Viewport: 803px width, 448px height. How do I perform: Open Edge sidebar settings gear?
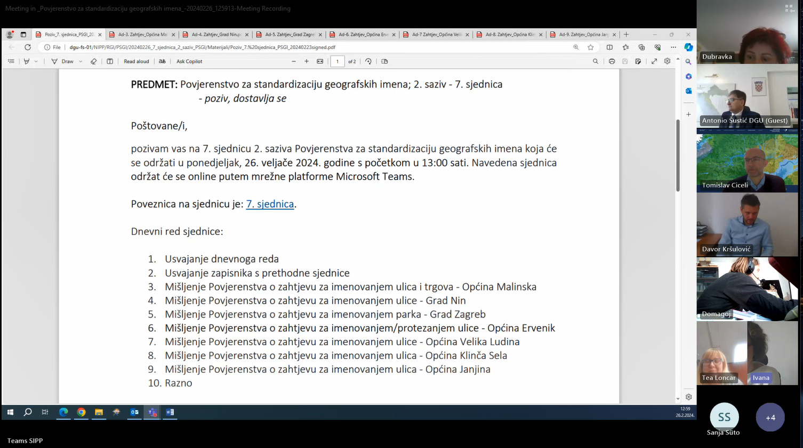tap(688, 397)
